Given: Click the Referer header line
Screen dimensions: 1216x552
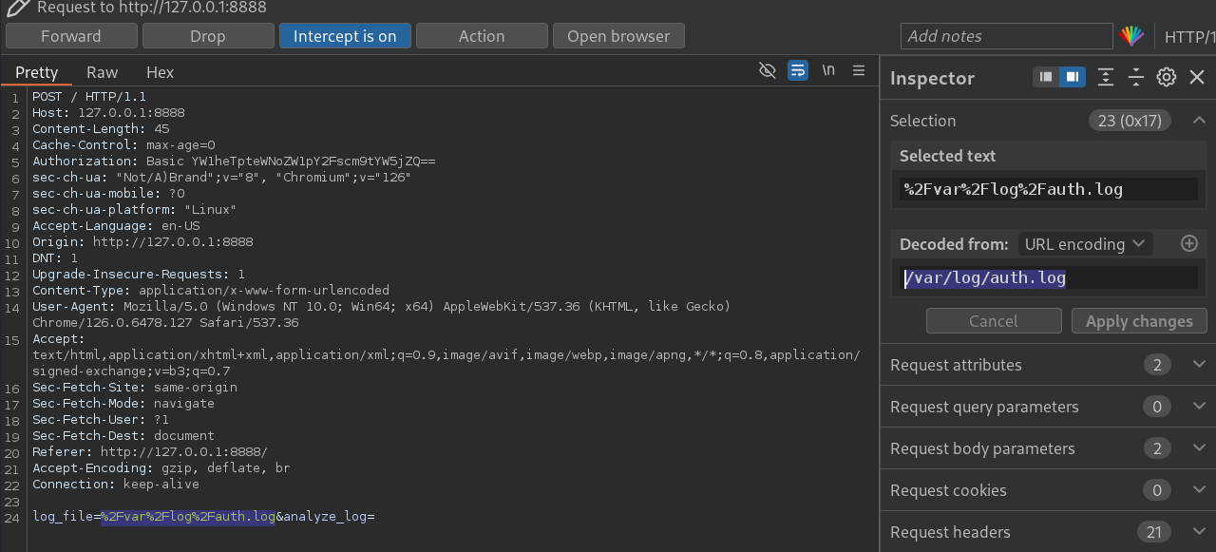Looking at the screenshot, I should (150, 452).
